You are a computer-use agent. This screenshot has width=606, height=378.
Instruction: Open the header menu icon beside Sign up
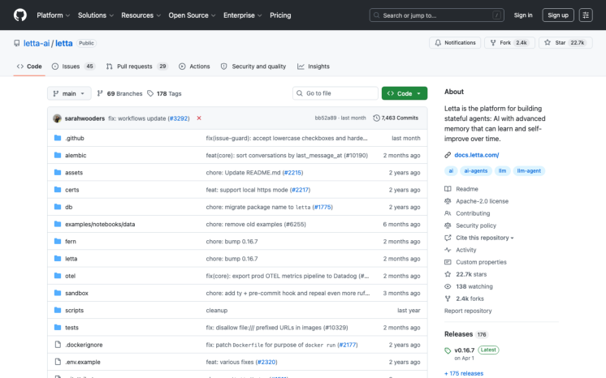tap(586, 15)
